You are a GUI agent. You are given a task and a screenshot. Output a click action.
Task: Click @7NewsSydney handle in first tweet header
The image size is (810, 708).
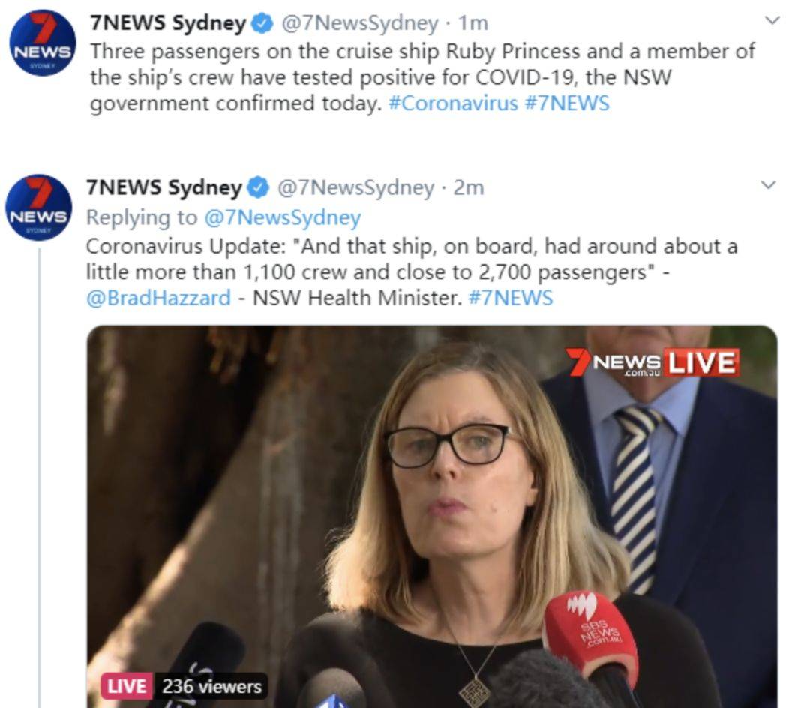point(359,23)
